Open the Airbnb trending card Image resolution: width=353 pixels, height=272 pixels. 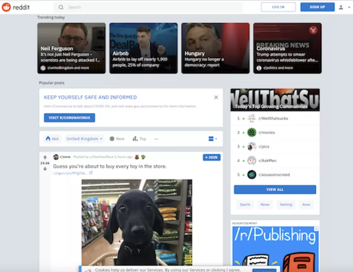143,48
